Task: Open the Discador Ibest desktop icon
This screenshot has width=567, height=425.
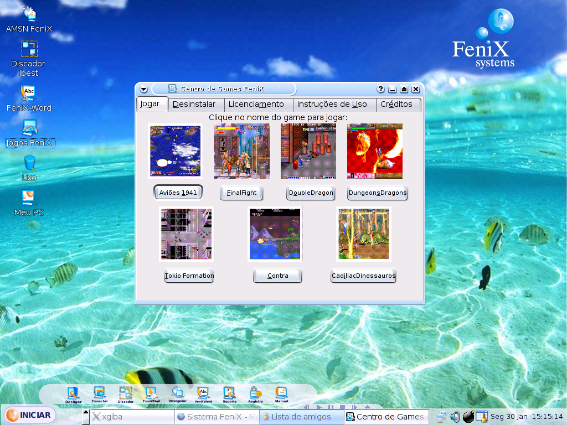Action: 29,59
